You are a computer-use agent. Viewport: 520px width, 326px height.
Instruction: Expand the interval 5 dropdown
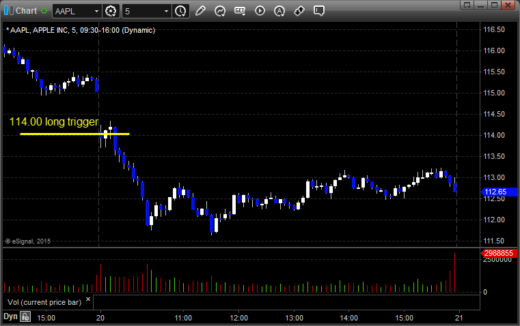point(167,11)
